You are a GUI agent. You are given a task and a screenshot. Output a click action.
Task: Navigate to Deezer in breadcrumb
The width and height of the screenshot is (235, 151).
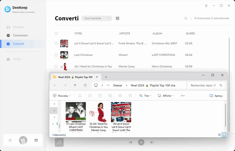click(x=118, y=85)
